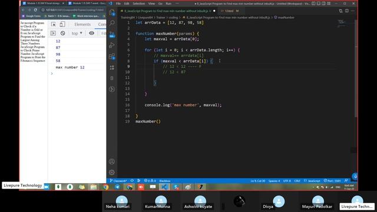Click the console prompt chevron
Viewport: 377px width, 212px height.
click(x=52, y=74)
